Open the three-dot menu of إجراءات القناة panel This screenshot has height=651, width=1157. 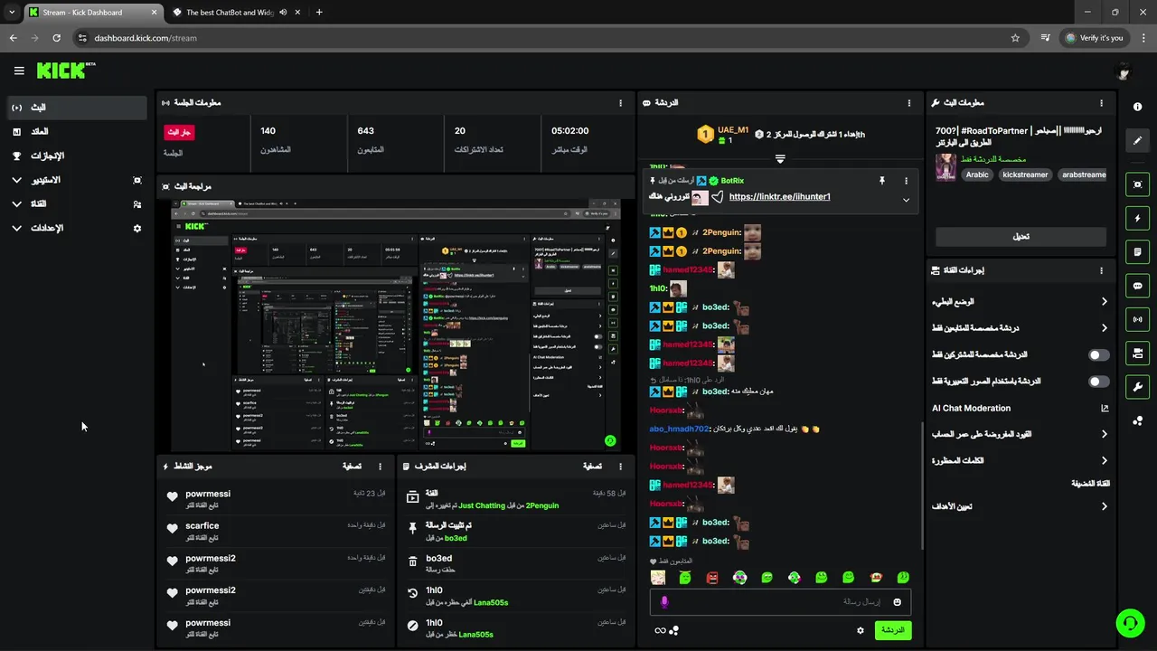tap(1101, 270)
